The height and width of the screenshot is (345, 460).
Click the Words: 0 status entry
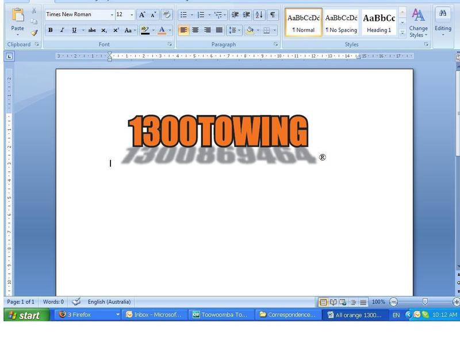pyautogui.click(x=53, y=302)
